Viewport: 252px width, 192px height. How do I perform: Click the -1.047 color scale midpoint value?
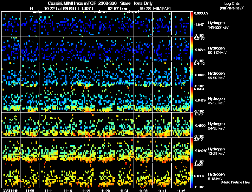tap(199, 25)
